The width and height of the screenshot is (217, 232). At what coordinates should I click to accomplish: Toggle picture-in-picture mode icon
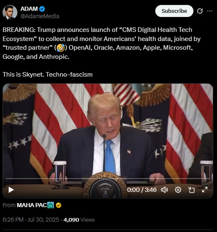[x=191, y=190]
